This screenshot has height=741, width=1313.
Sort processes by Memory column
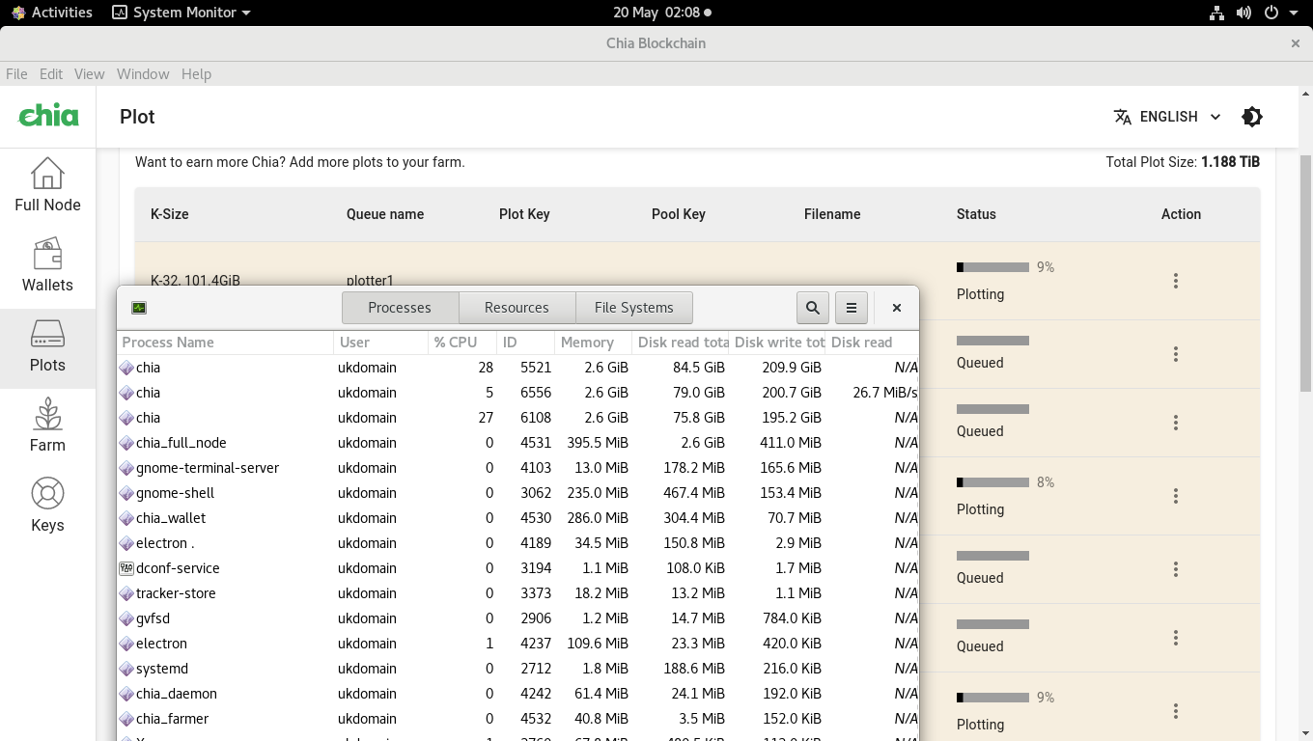[594, 343]
